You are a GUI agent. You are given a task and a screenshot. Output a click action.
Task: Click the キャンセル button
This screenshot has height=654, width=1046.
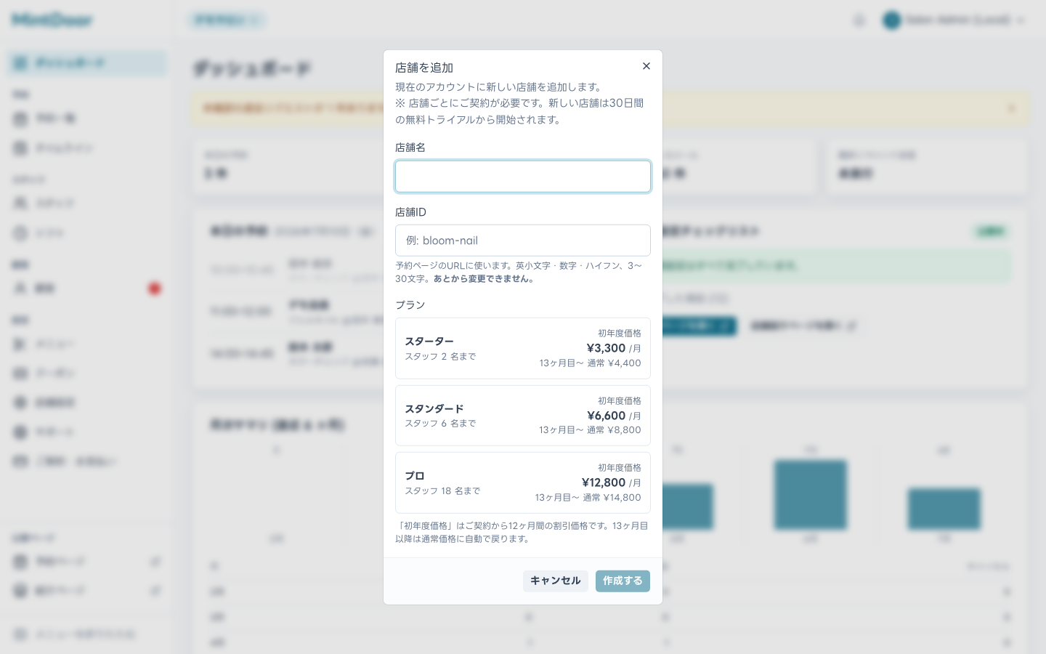pos(556,581)
